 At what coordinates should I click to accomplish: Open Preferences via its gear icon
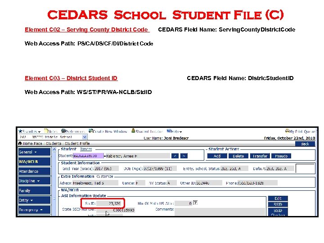point(73,131)
